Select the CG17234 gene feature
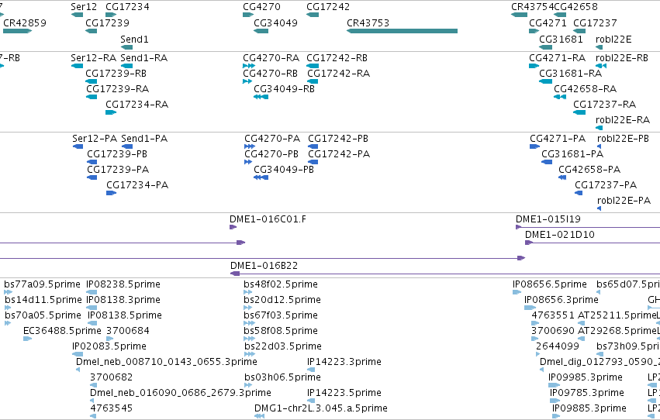The height and width of the screenshot is (420, 660). pos(111,15)
